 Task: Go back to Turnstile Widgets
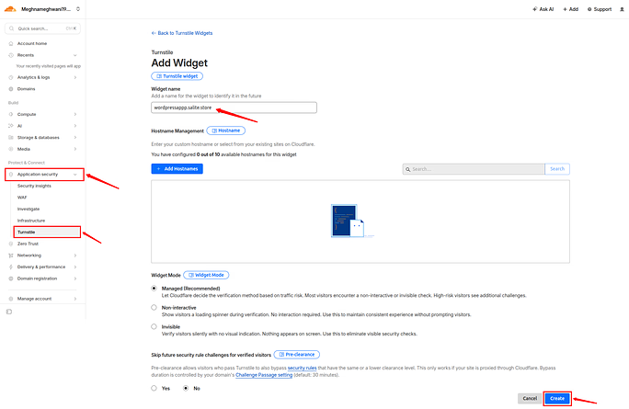(182, 33)
